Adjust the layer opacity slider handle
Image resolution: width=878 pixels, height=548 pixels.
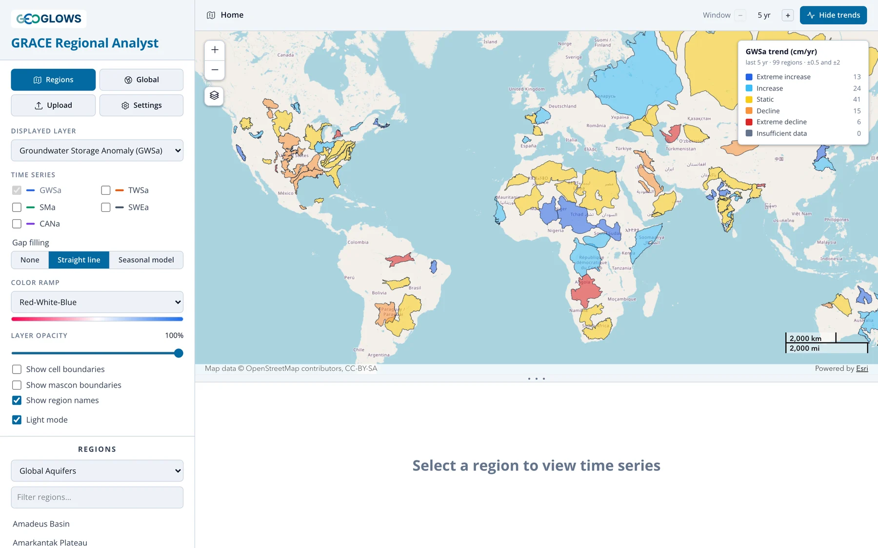(x=179, y=353)
